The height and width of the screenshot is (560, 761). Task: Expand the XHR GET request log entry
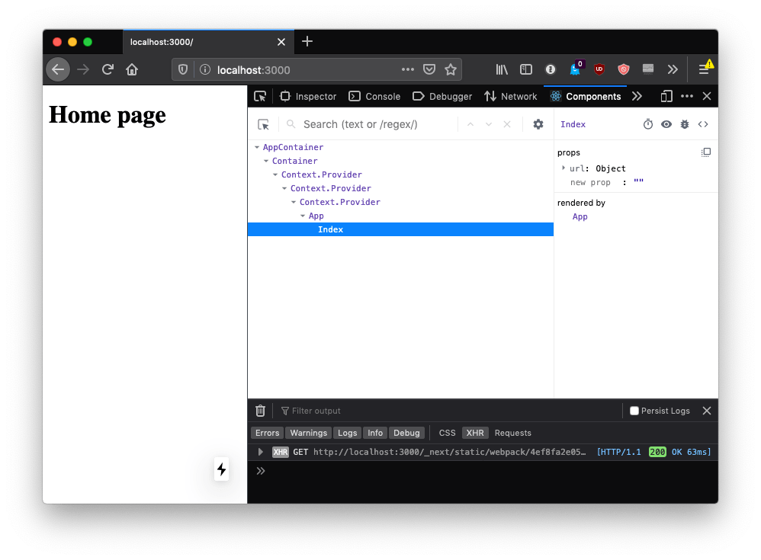tap(260, 452)
